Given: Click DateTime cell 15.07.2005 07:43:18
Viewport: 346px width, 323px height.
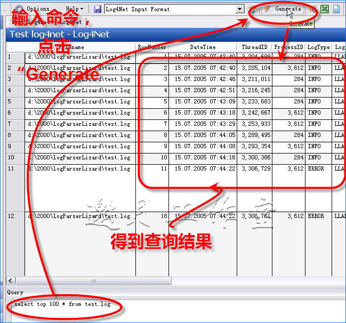Looking at the screenshot, I should click(x=203, y=113).
